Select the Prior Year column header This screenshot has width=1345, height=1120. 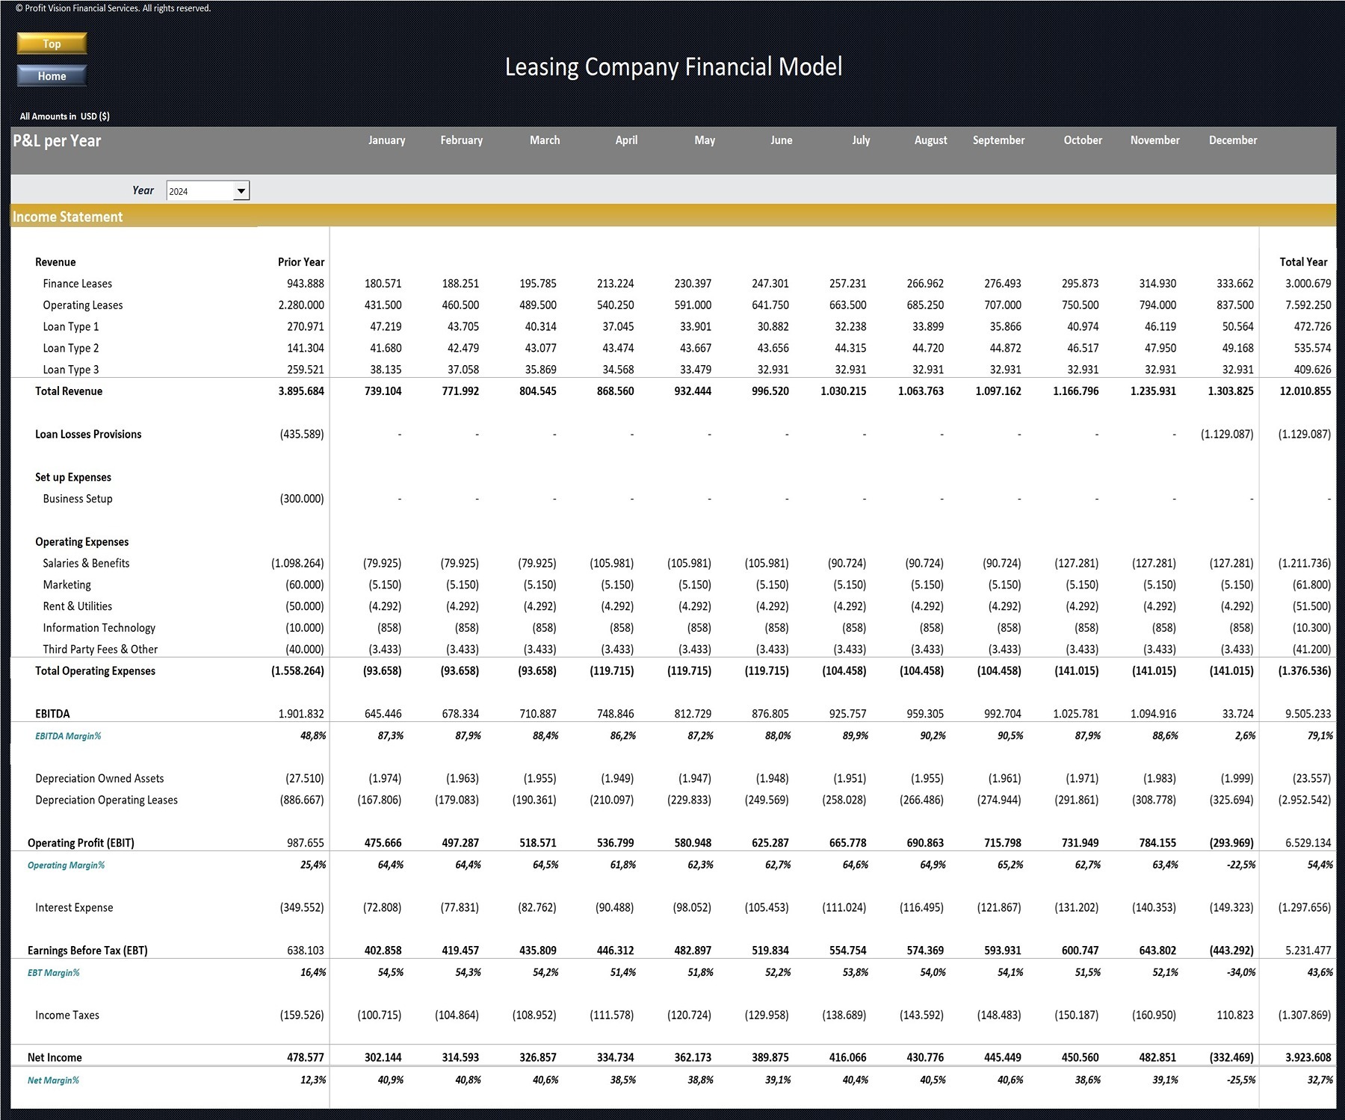300,262
